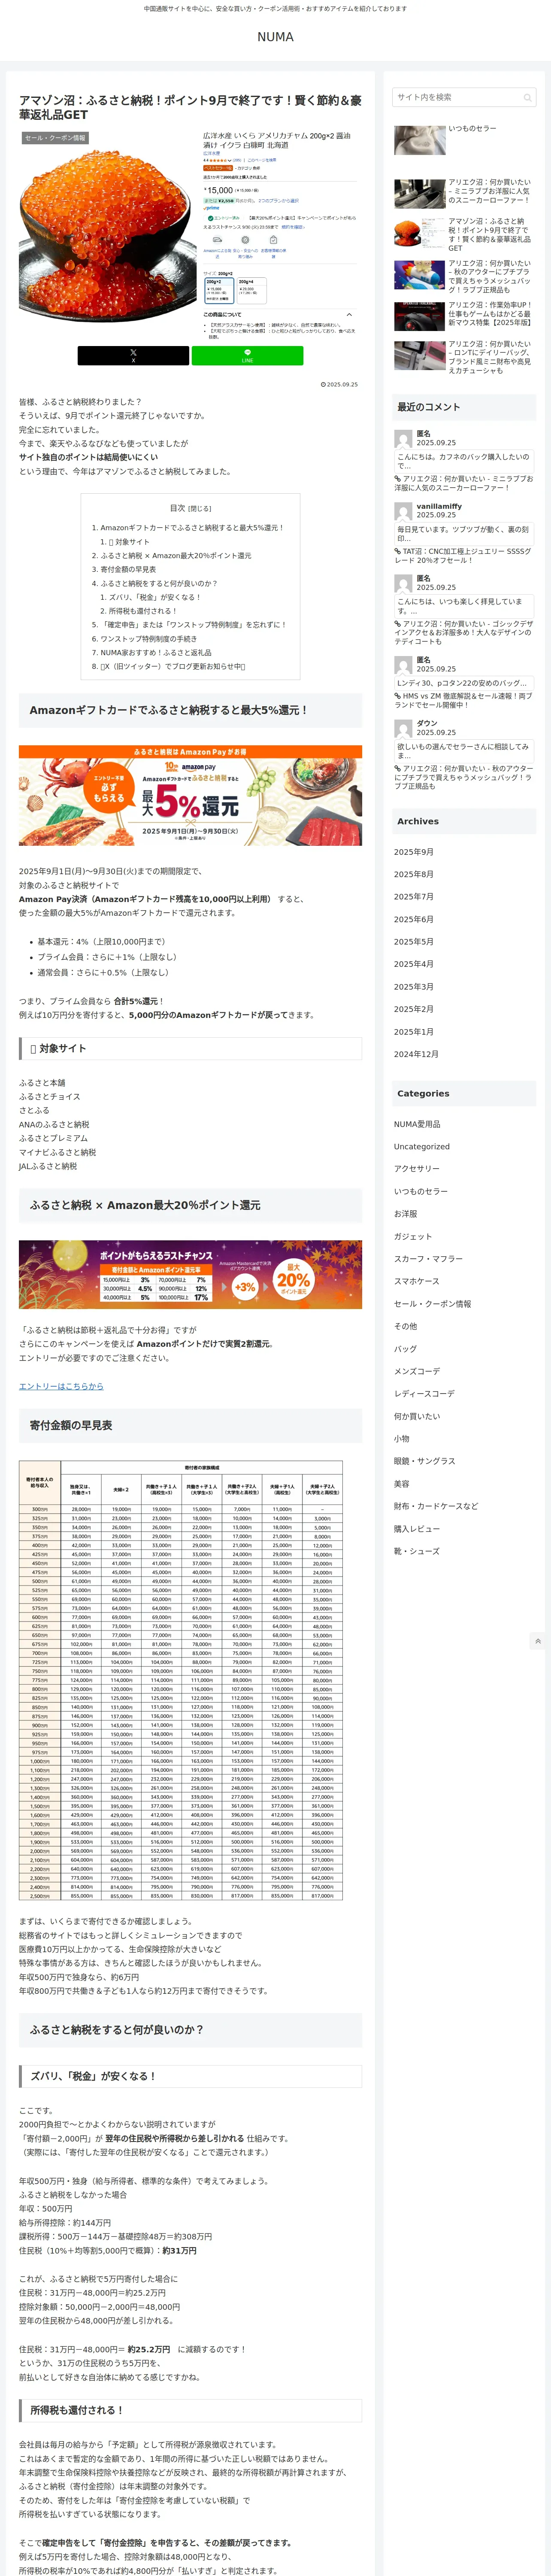The height and width of the screenshot is (2576, 551).
Task: Click vanillamiffy's commenter avatar
Action: pyautogui.click(x=403, y=511)
